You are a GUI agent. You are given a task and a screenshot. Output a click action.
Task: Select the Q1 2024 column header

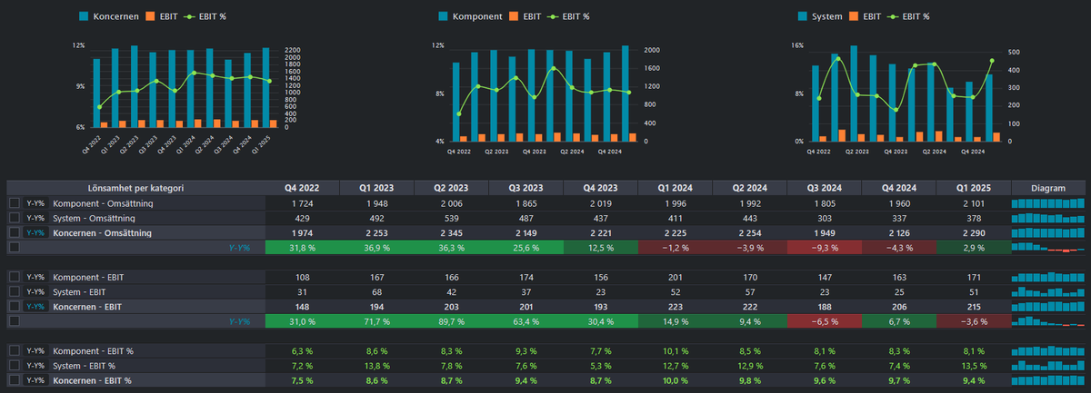pyautogui.click(x=675, y=189)
